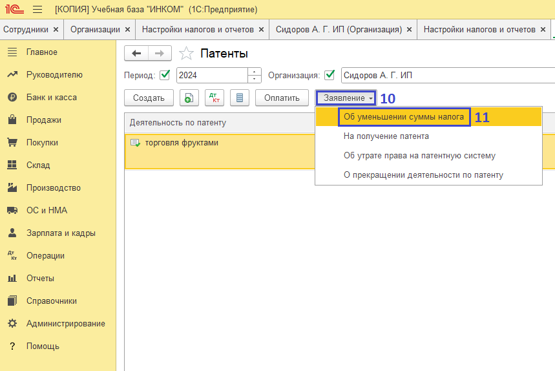The width and height of the screenshot is (555, 371).
Task: Increase the Период year with stepper
Action: (255, 72)
